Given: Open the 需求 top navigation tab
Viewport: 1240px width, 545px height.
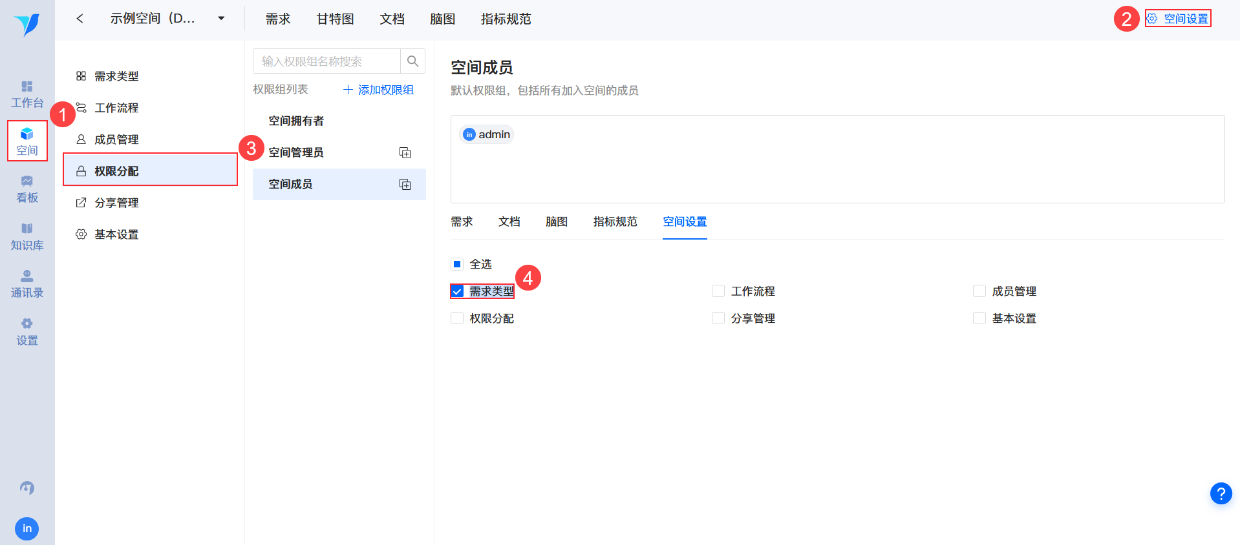Looking at the screenshot, I should pyautogui.click(x=278, y=19).
